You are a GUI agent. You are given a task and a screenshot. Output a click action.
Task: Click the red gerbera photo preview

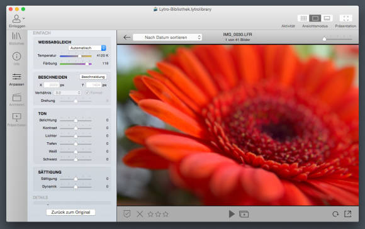[238, 125]
